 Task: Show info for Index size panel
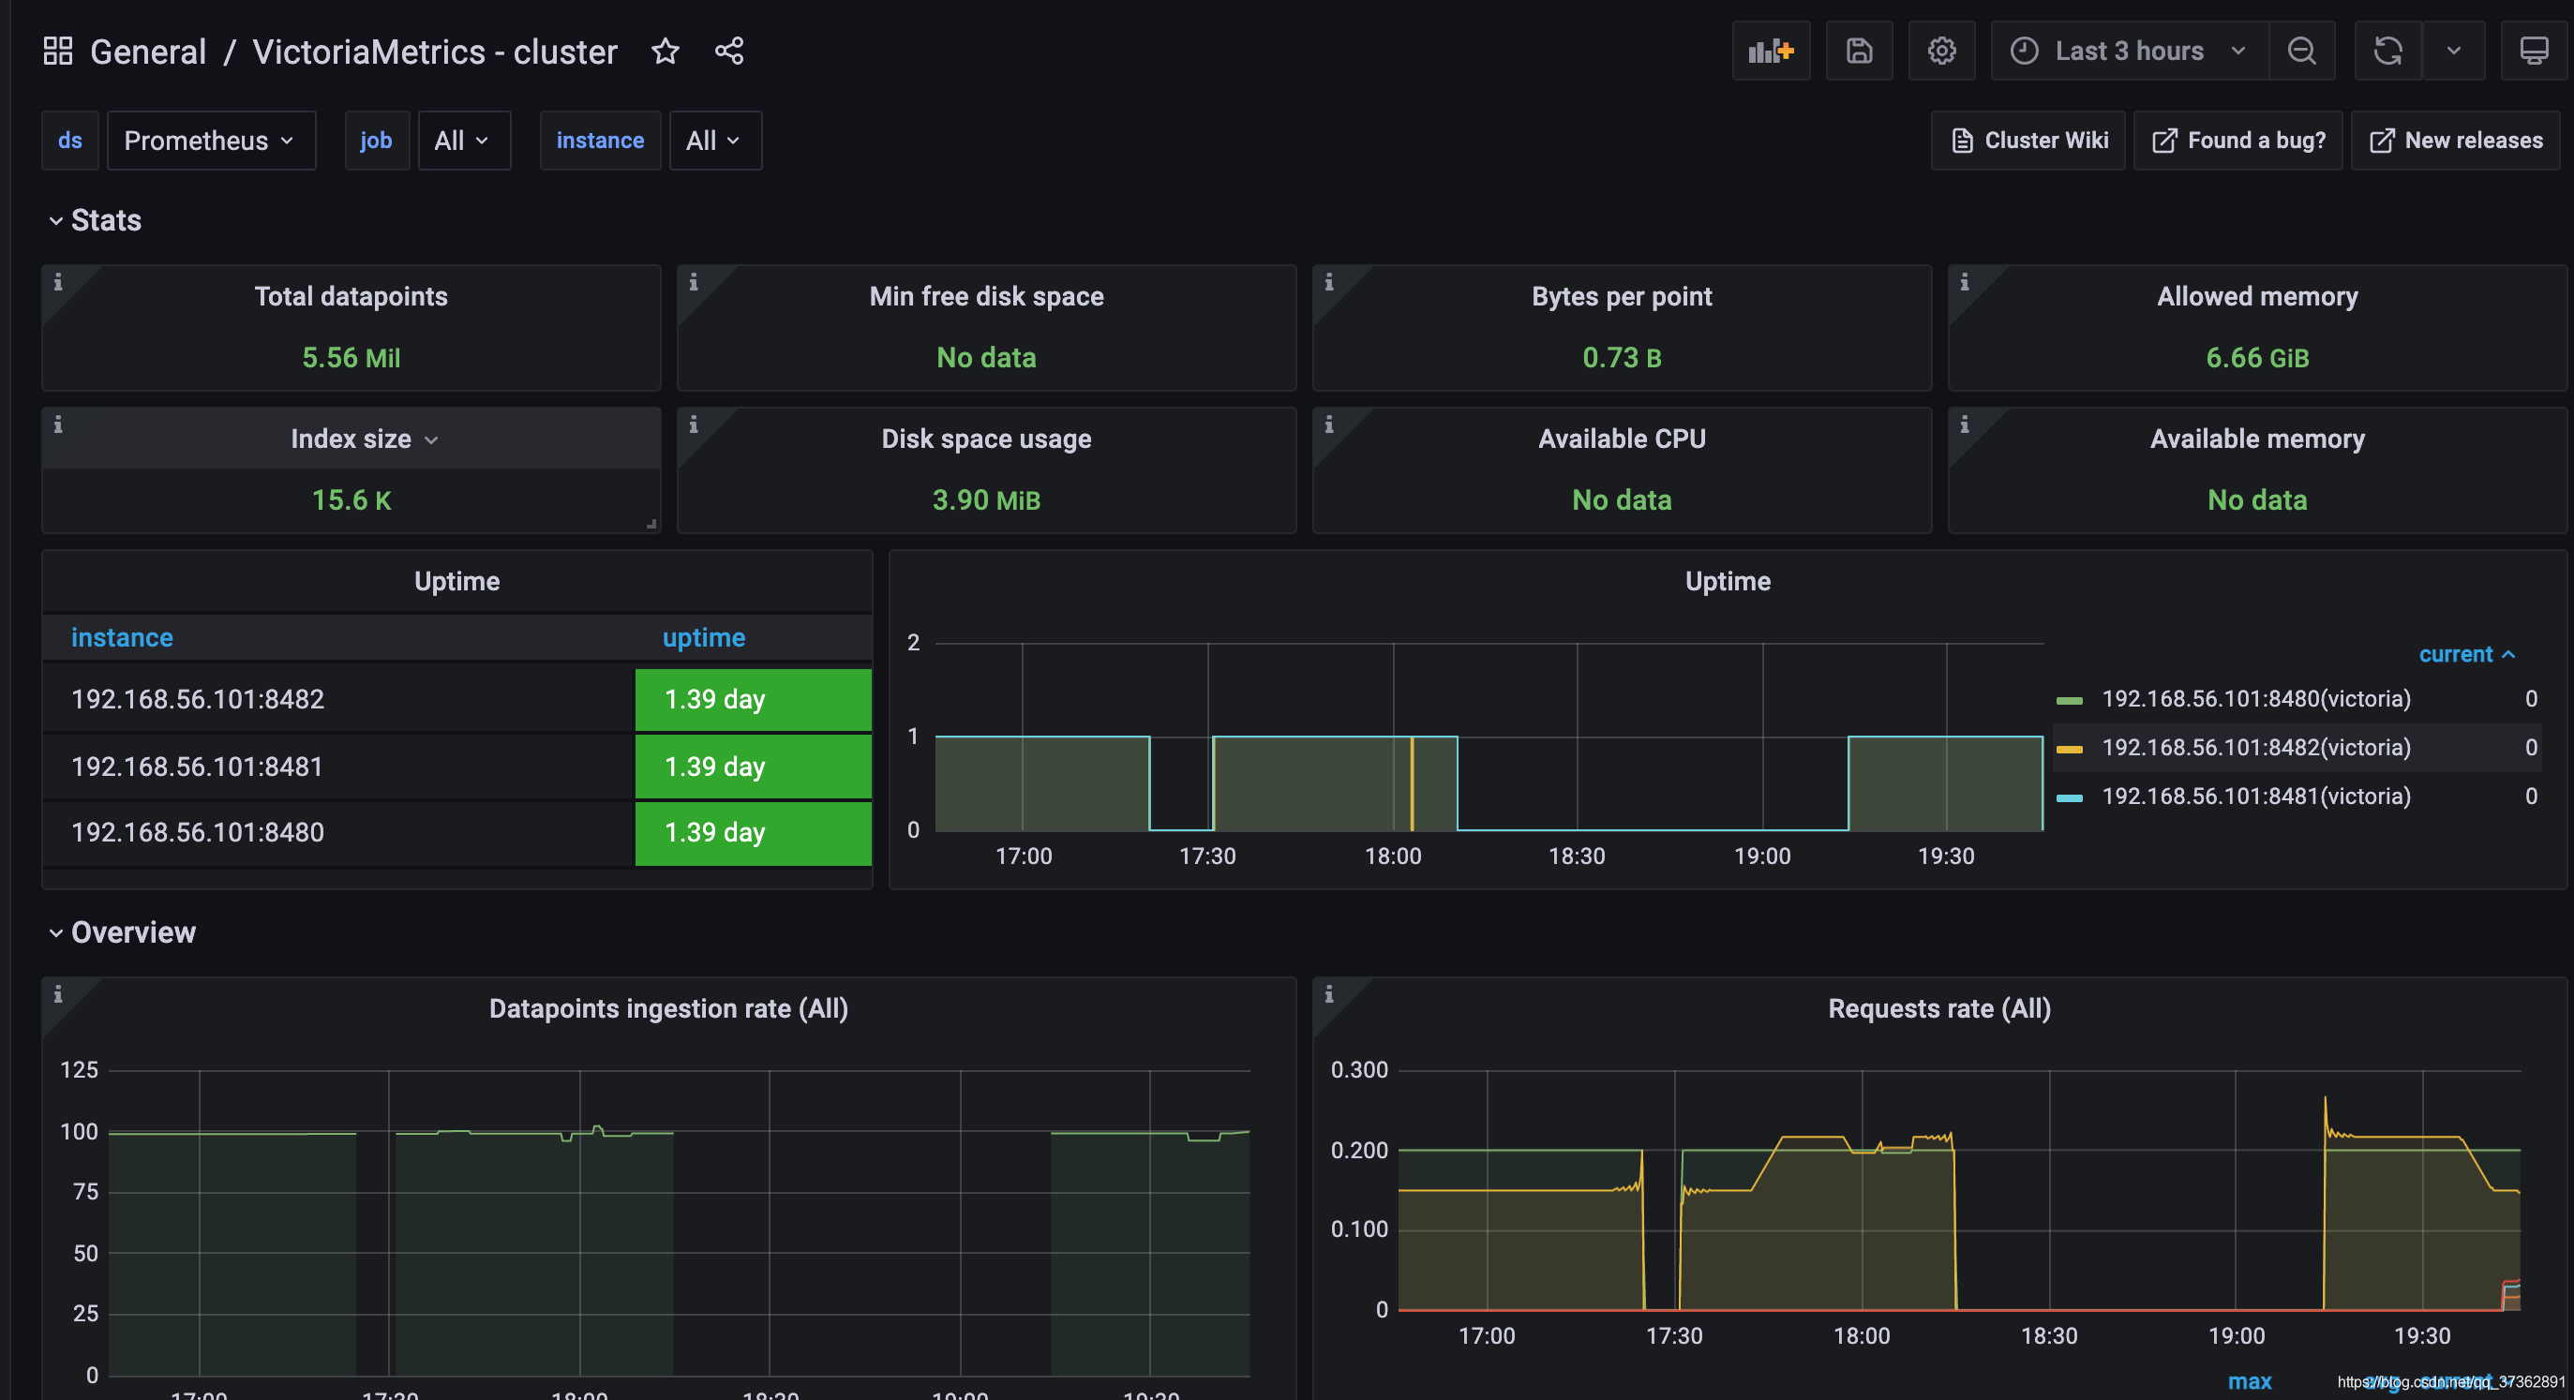[58, 425]
